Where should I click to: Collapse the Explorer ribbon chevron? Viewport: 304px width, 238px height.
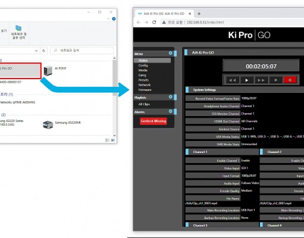click(x=108, y=19)
